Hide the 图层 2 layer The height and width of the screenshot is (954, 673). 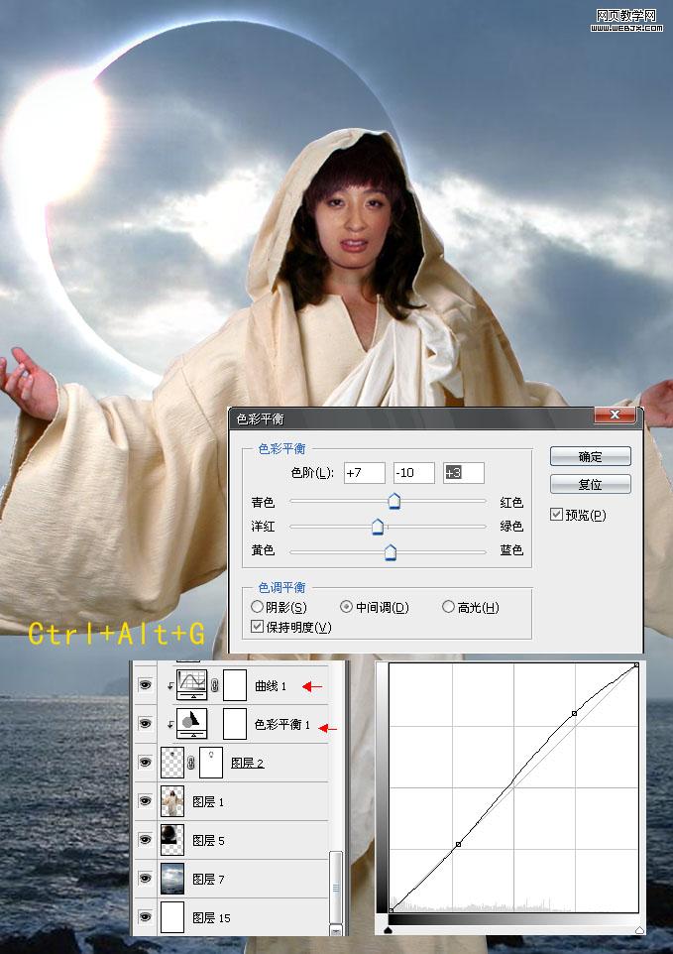tap(145, 762)
